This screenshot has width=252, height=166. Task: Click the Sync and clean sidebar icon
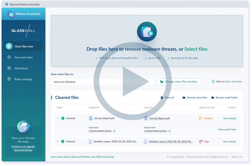[9, 57]
